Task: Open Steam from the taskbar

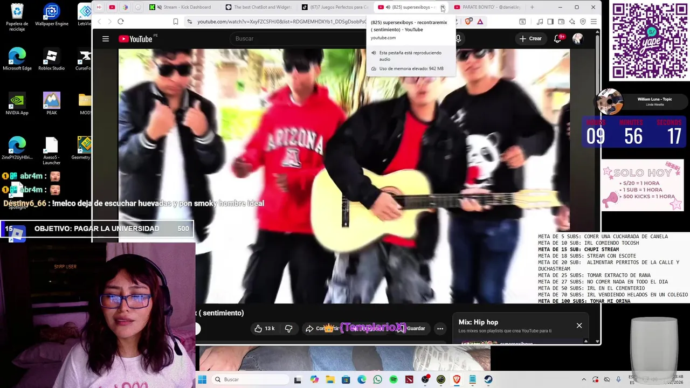Action: [488, 379]
